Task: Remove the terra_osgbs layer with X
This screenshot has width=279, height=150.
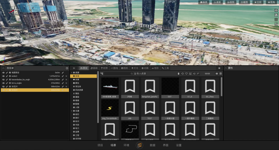Action: pyautogui.click(x=66, y=83)
